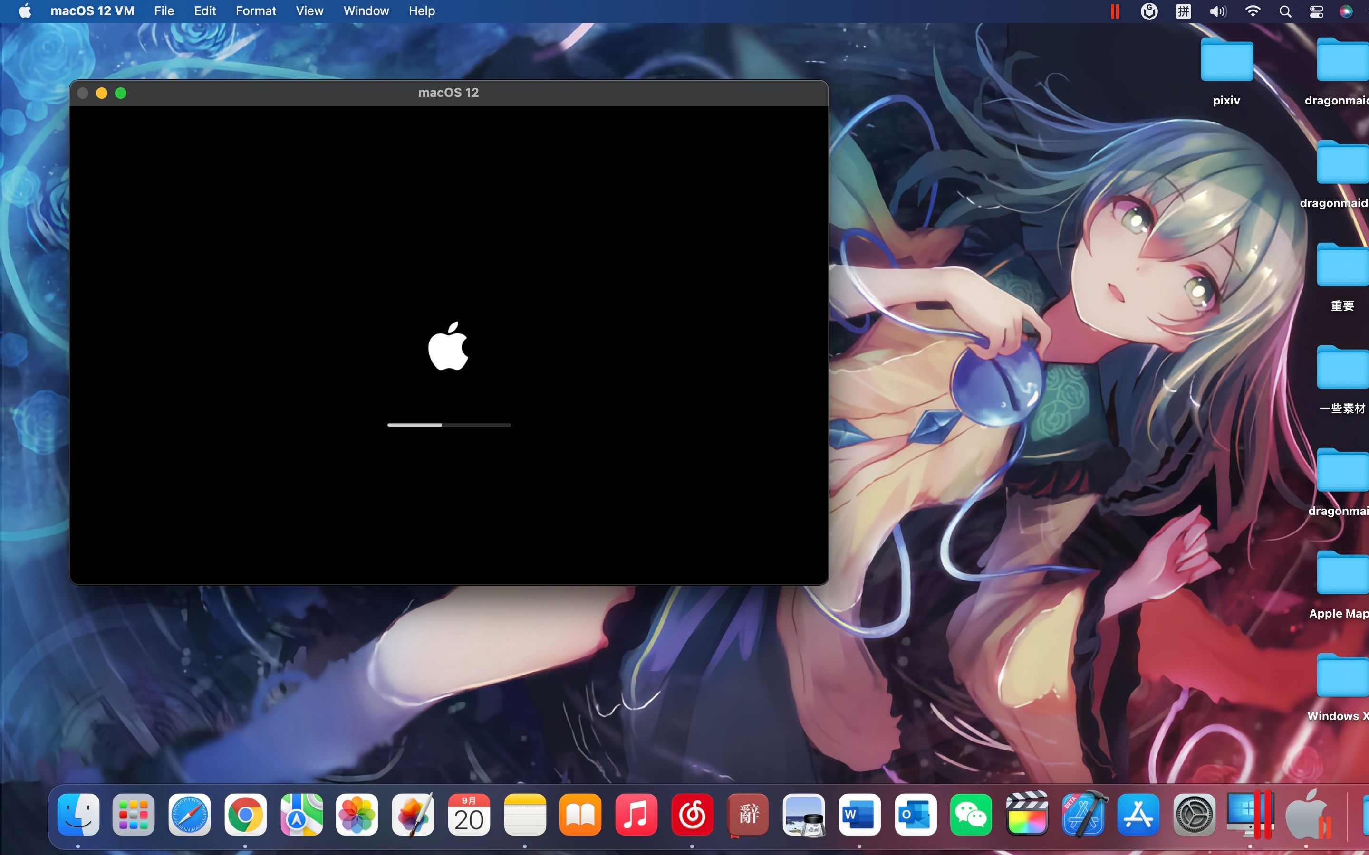Image resolution: width=1369 pixels, height=855 pixels.
Task: Open Notes from the Dock
Action: coord(524,815)
